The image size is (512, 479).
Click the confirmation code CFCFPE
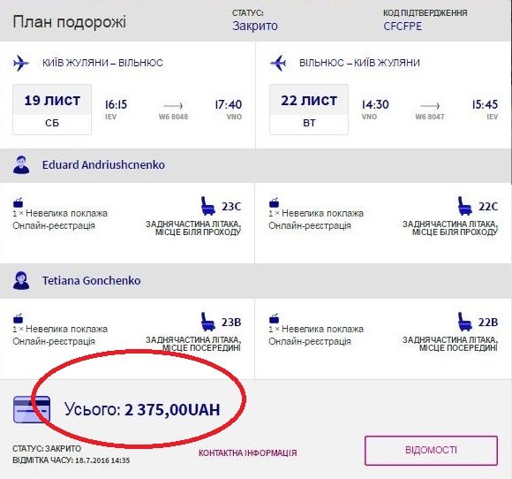[x=403, y=27]
